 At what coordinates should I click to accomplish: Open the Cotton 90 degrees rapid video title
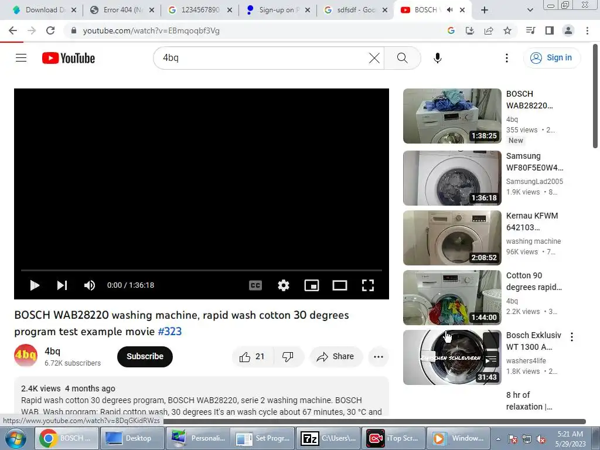pyautogui.click(x=534, y=281)
